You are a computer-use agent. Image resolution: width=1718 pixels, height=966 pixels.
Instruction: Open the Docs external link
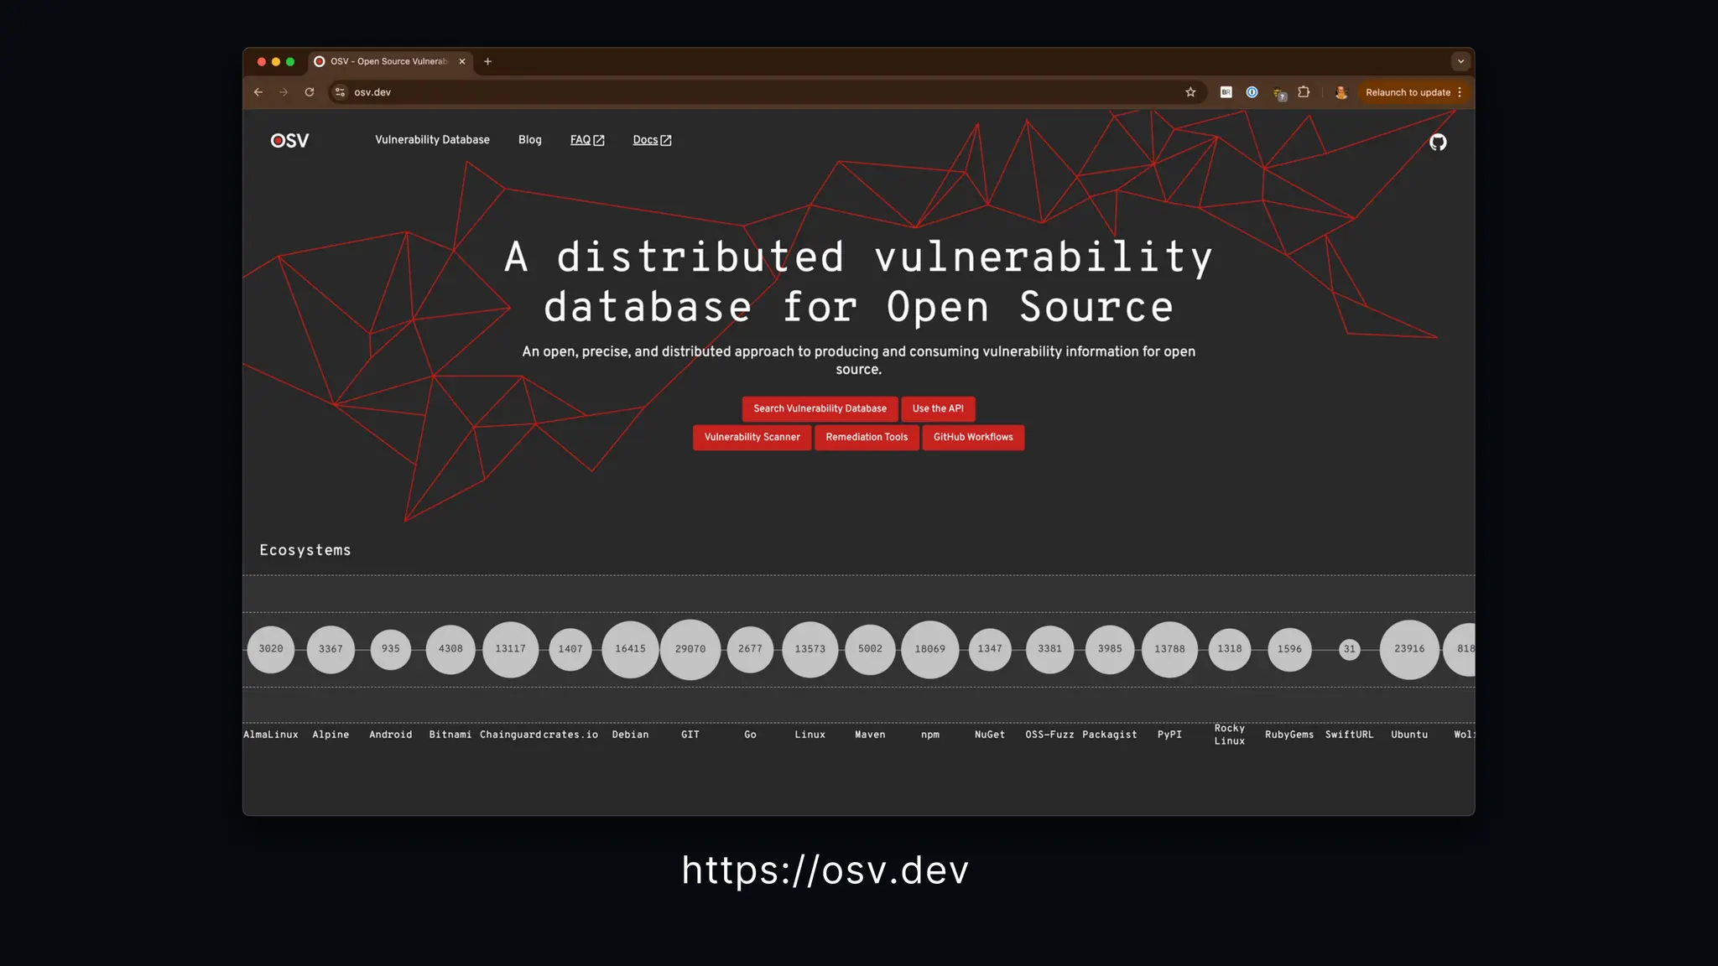[x=652, y=140]
